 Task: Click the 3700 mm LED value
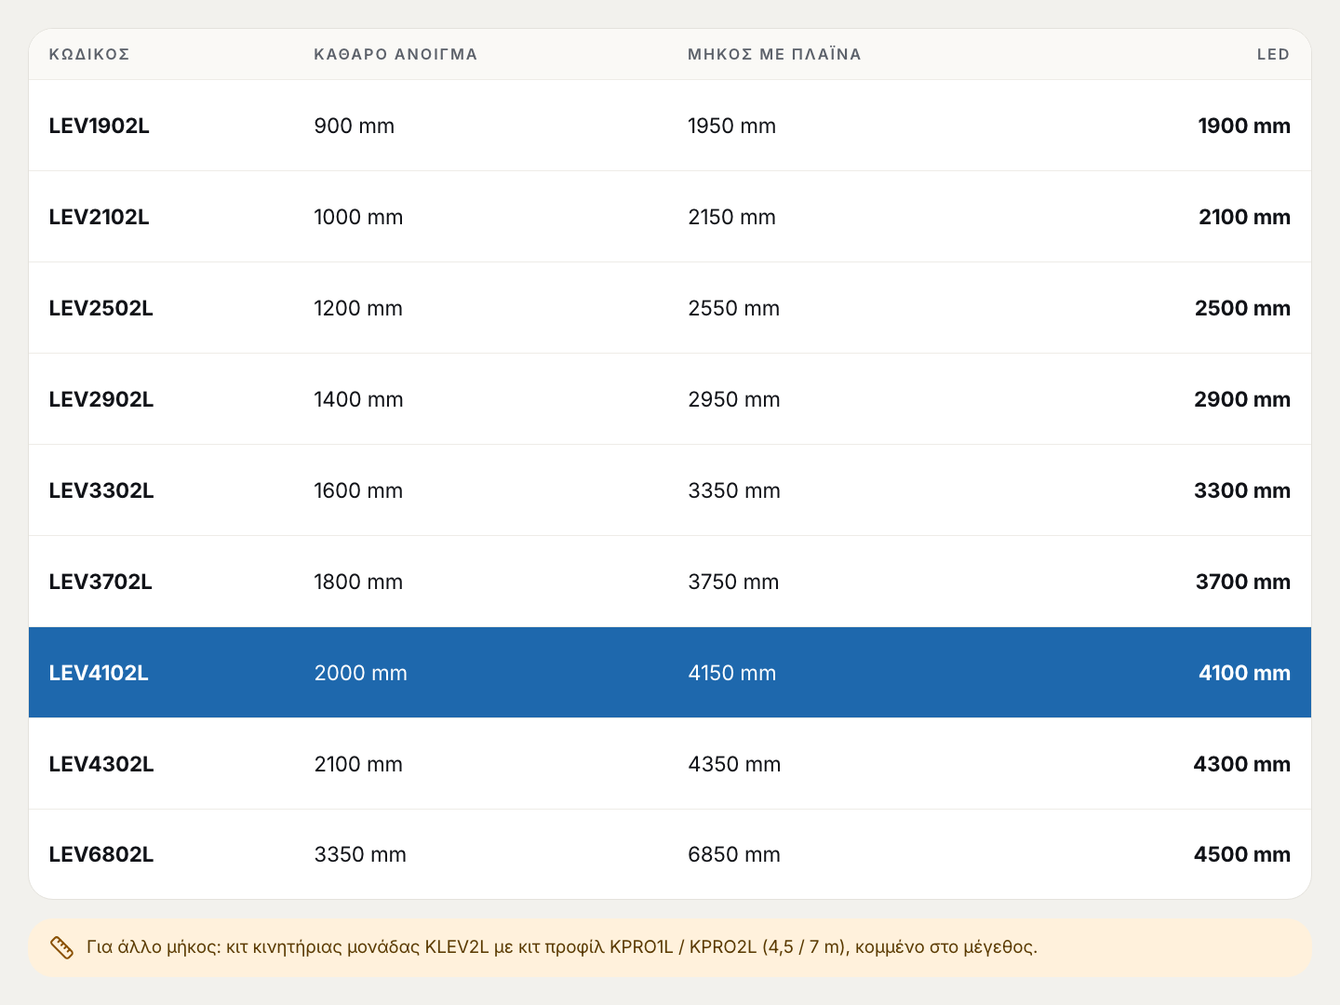click(1242, 582)
